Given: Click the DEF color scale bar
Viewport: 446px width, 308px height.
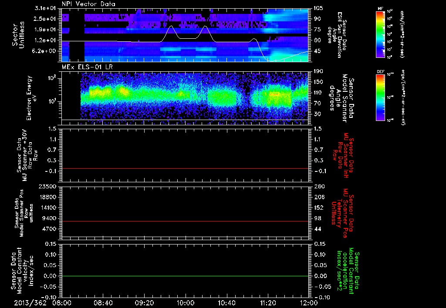Looking at the screenshot, I should 381,97.
